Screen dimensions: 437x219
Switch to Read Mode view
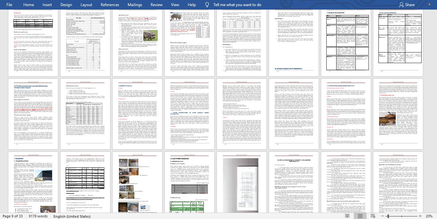pyautogui.click(x=347, y=216)
